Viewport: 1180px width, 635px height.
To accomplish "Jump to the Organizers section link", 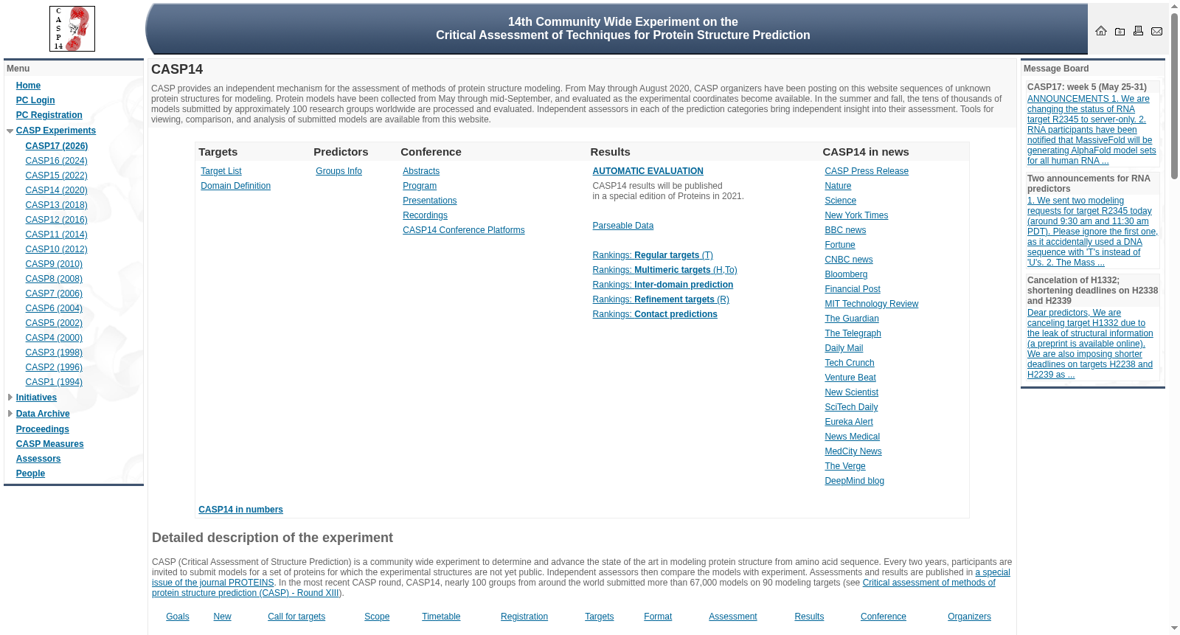I will point(969,617).
